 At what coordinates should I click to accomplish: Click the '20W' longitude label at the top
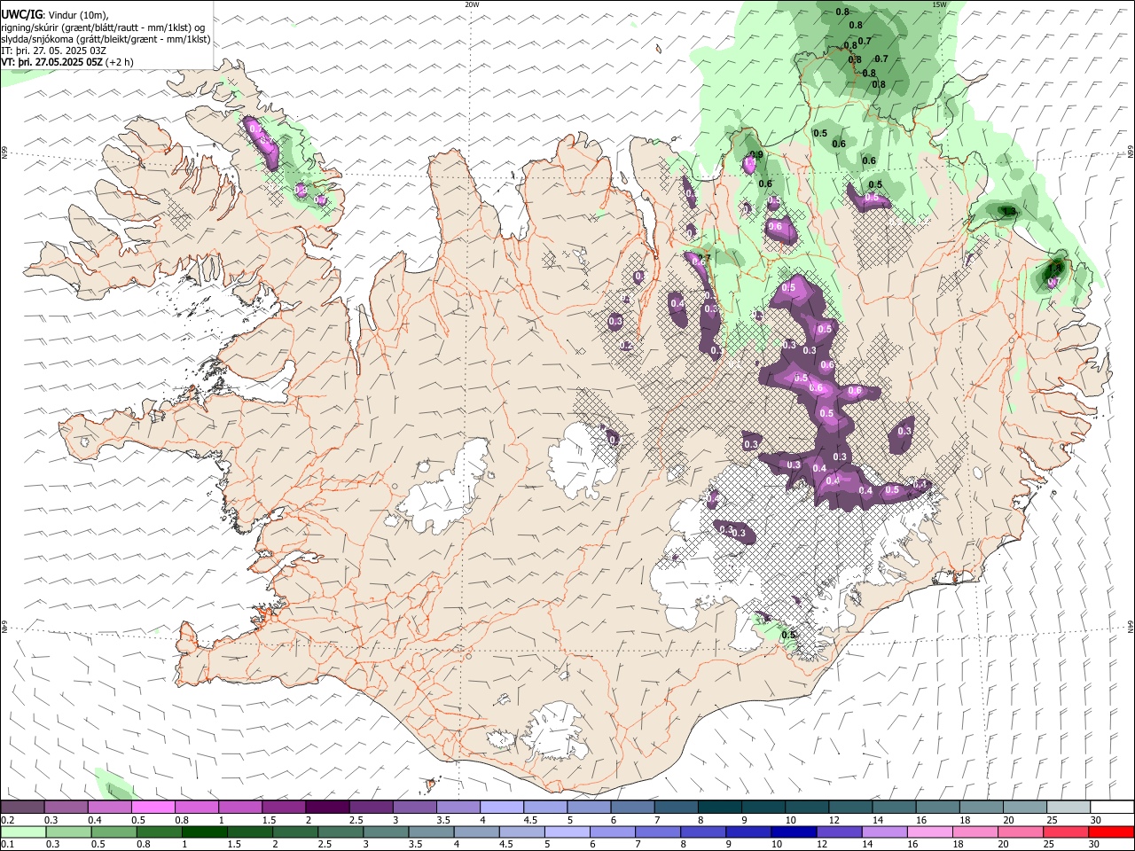[x=472, y=4]
